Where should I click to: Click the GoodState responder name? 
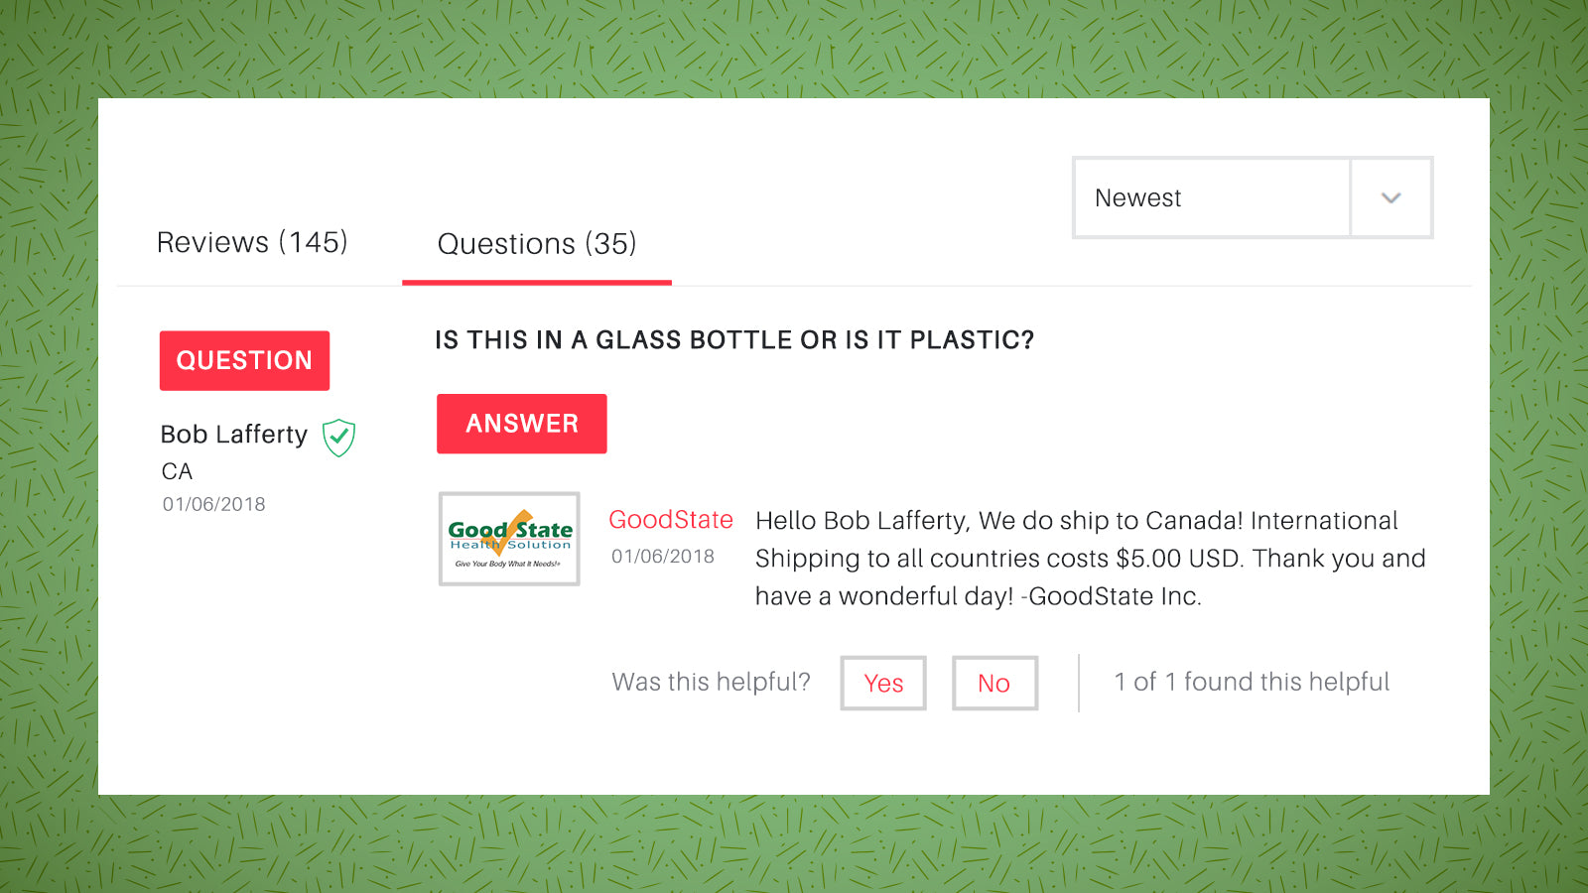[671, 519]
